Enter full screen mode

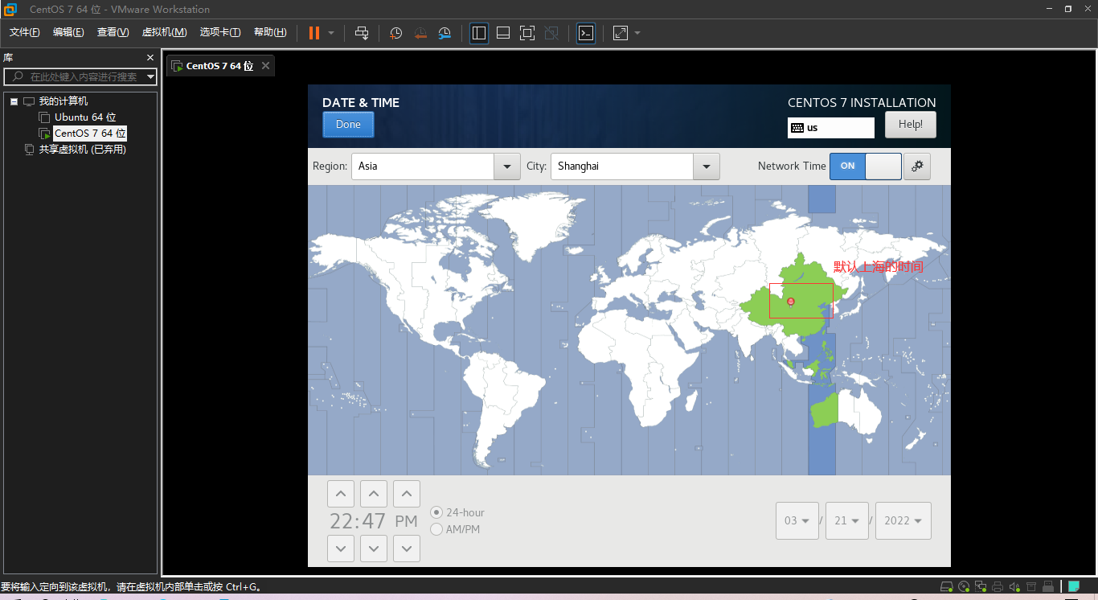(527, 33)
